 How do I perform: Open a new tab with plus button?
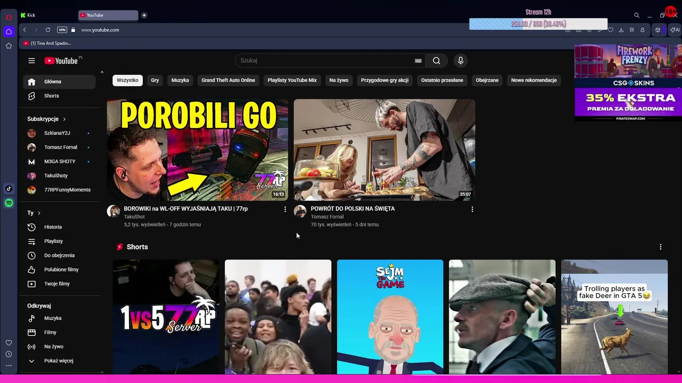144,15
